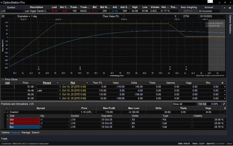Adjust the 51.90 price slice stepper
Viewport: 233px width, 146px height.
(35, 87)
